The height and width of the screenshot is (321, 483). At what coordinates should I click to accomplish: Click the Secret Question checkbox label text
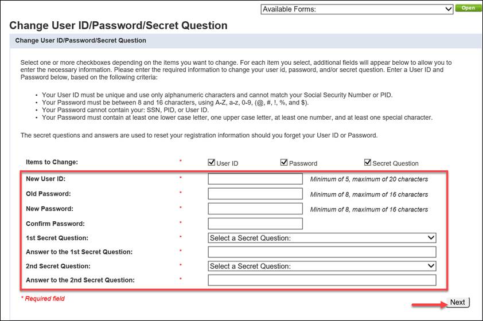(395, 163)
